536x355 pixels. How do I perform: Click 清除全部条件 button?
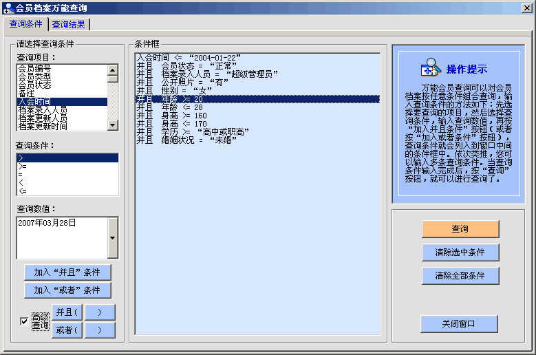coord(460,276)
